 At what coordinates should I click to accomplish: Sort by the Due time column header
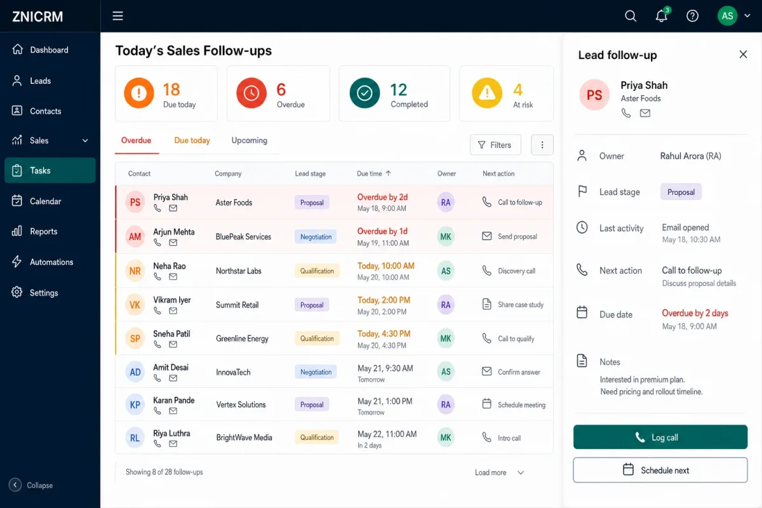pos(374,173)
